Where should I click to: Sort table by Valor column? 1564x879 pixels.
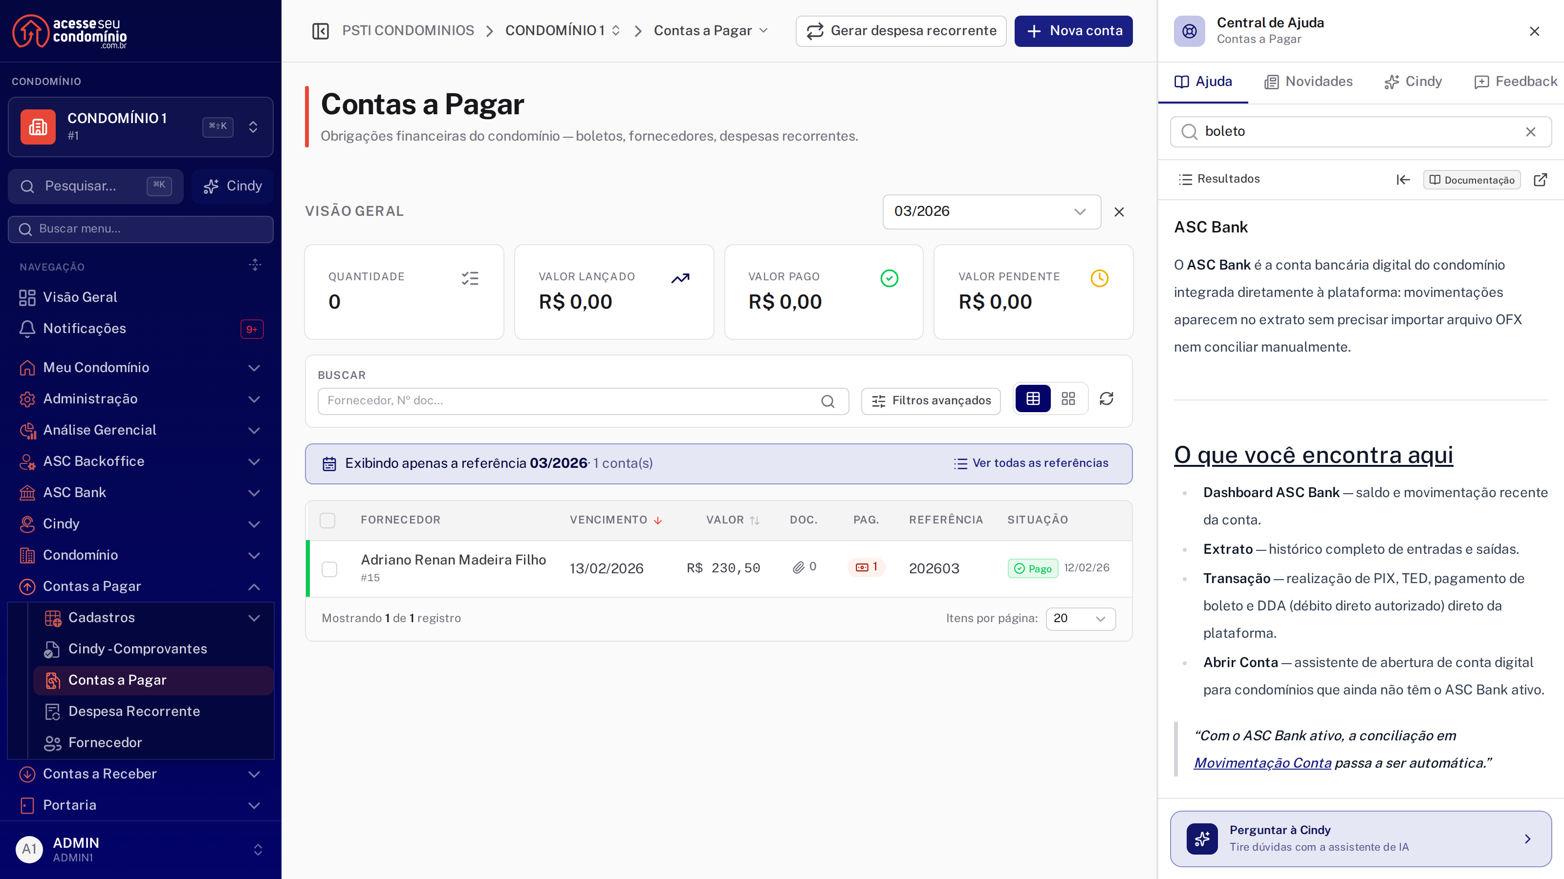click(732, 521)
